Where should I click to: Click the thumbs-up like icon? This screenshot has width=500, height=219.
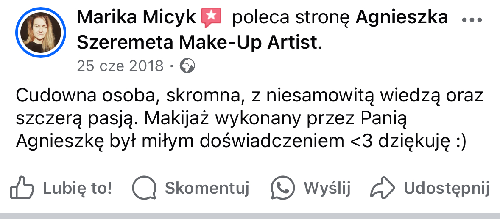[x=22, y=188]
